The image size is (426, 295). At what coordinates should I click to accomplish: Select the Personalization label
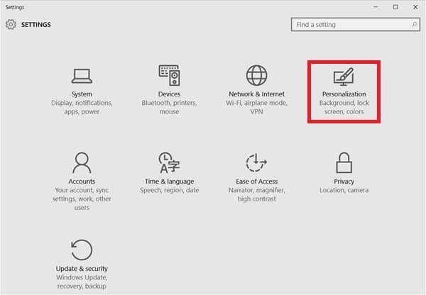pyautogui.click(x=344, y=94)
